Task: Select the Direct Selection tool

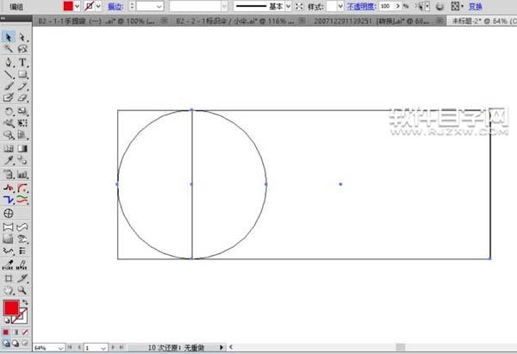Action: 22,37
